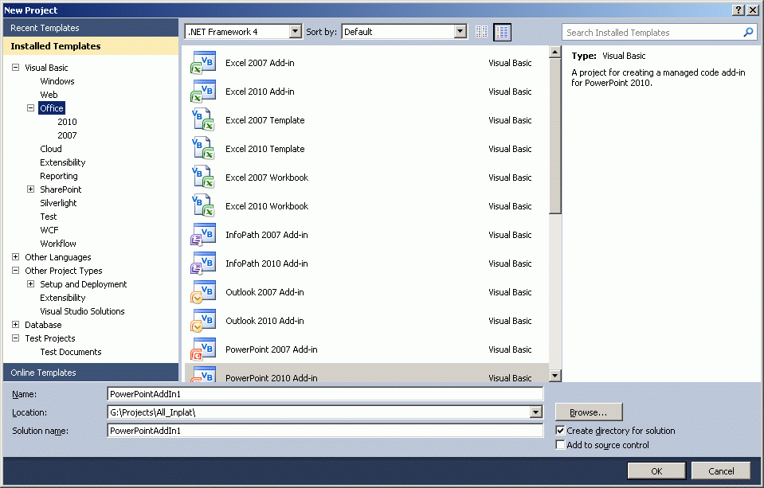Enable Add to source control checkbox
This screenshot has width=764, height=488.
560,445
